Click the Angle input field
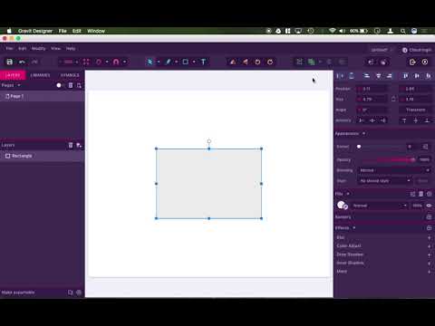The height and width of the screenshot is (326, 435). click(x=372, y=110)
